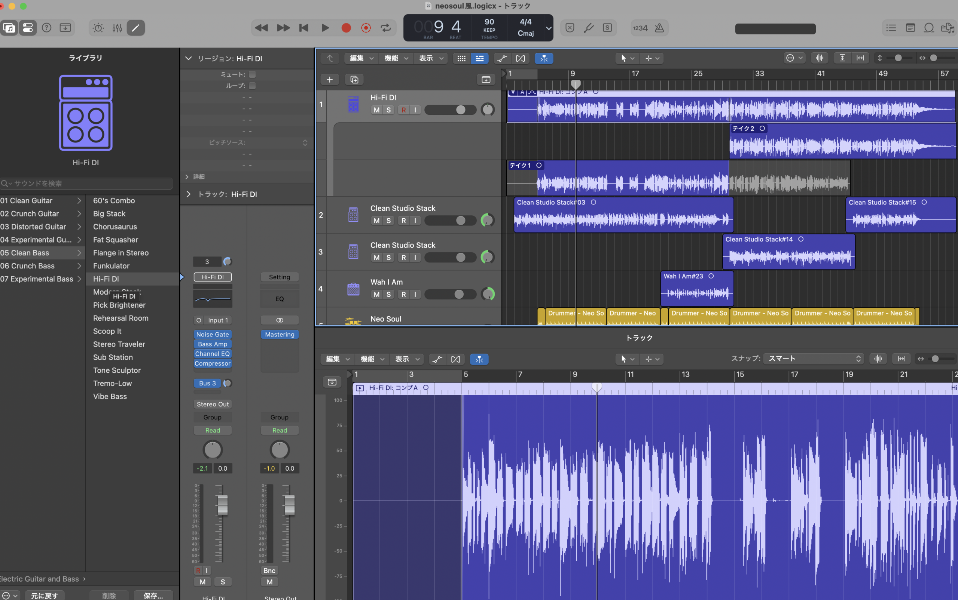Open the 機能 menu in audio editor
The width and height of the screenshot is (958, 600).
pyautogui.click(x=372, y=359)
